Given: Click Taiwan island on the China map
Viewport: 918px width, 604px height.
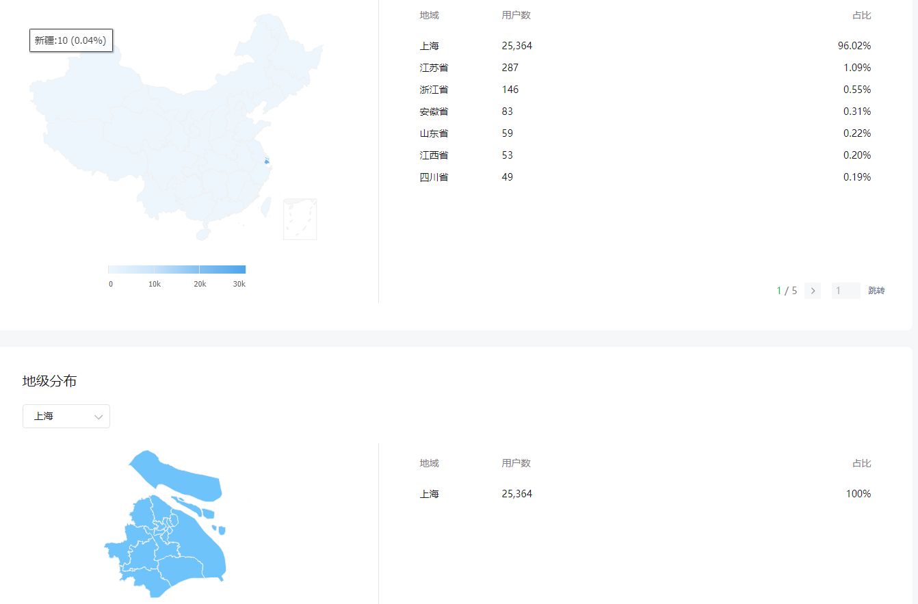Looking at the screenshot, I should click(267, 207).
